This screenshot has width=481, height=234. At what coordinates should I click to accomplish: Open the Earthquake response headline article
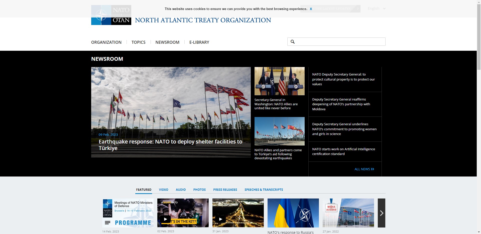point(170,145)
